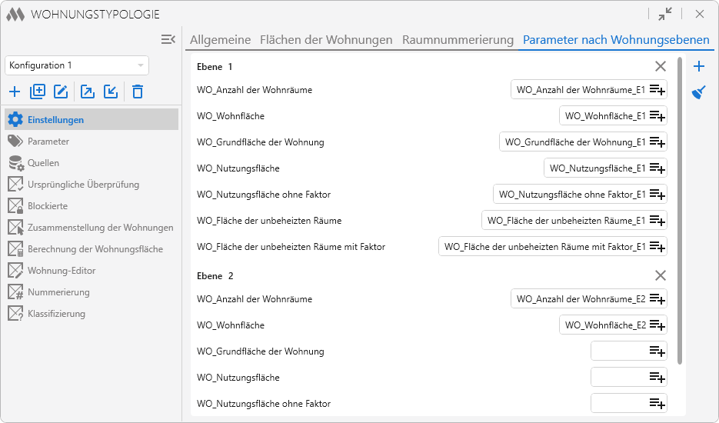Click the add configuration plus icon in left toolbar
The height and width of the screenshot is (423, 719).
15,92
